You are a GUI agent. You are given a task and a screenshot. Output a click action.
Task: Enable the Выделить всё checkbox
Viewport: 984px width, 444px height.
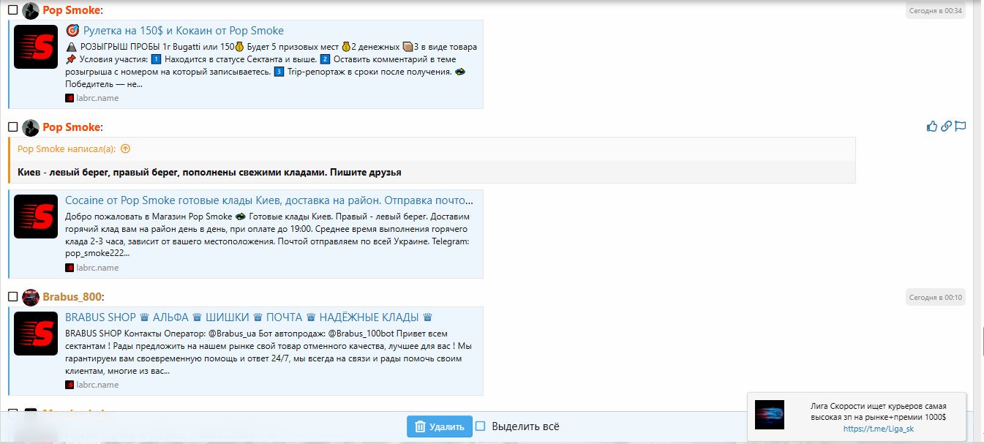pos(481,426)
